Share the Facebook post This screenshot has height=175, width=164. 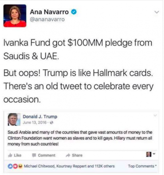(x=75, y=155)
